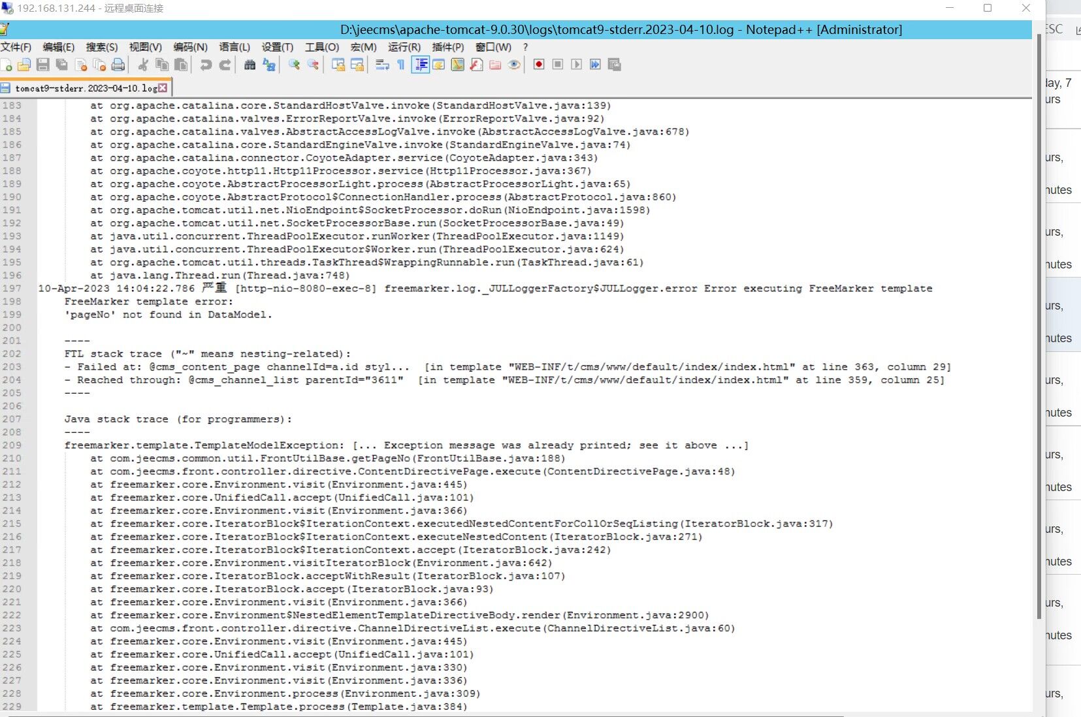Save the recorded macro icon
The image size is (1081, 717).
tap(614, 65)
